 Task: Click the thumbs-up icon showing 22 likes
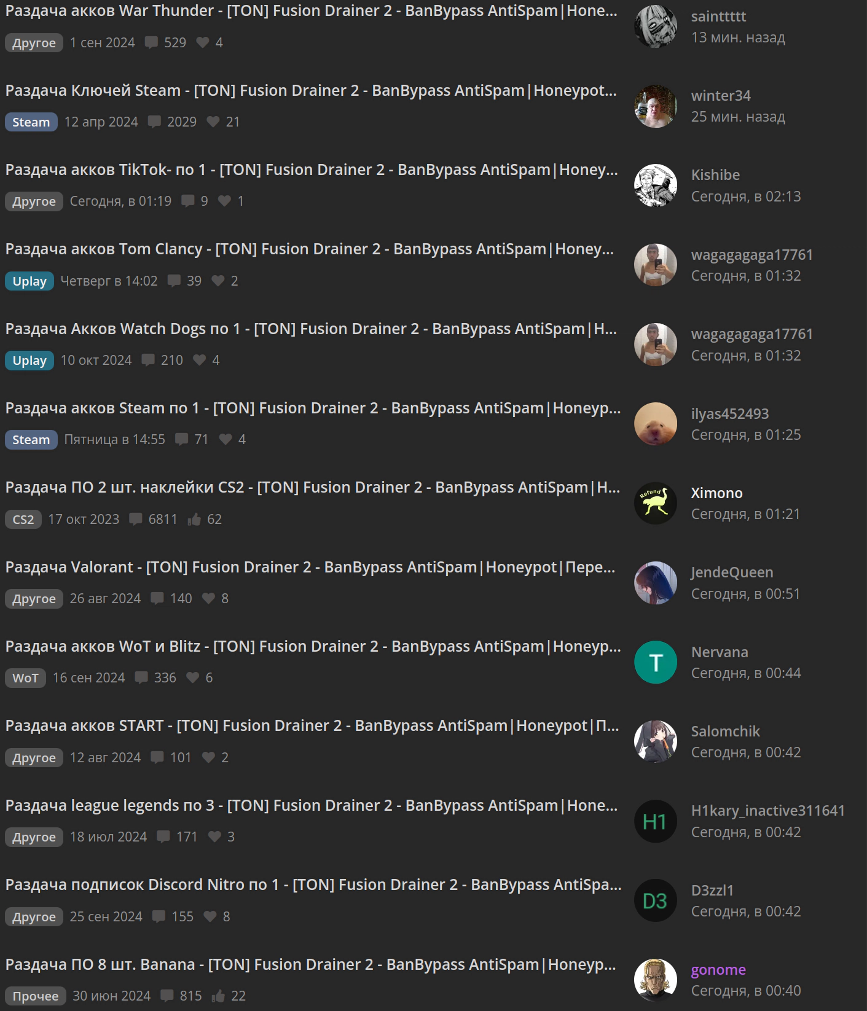click(x=218, y=996)
